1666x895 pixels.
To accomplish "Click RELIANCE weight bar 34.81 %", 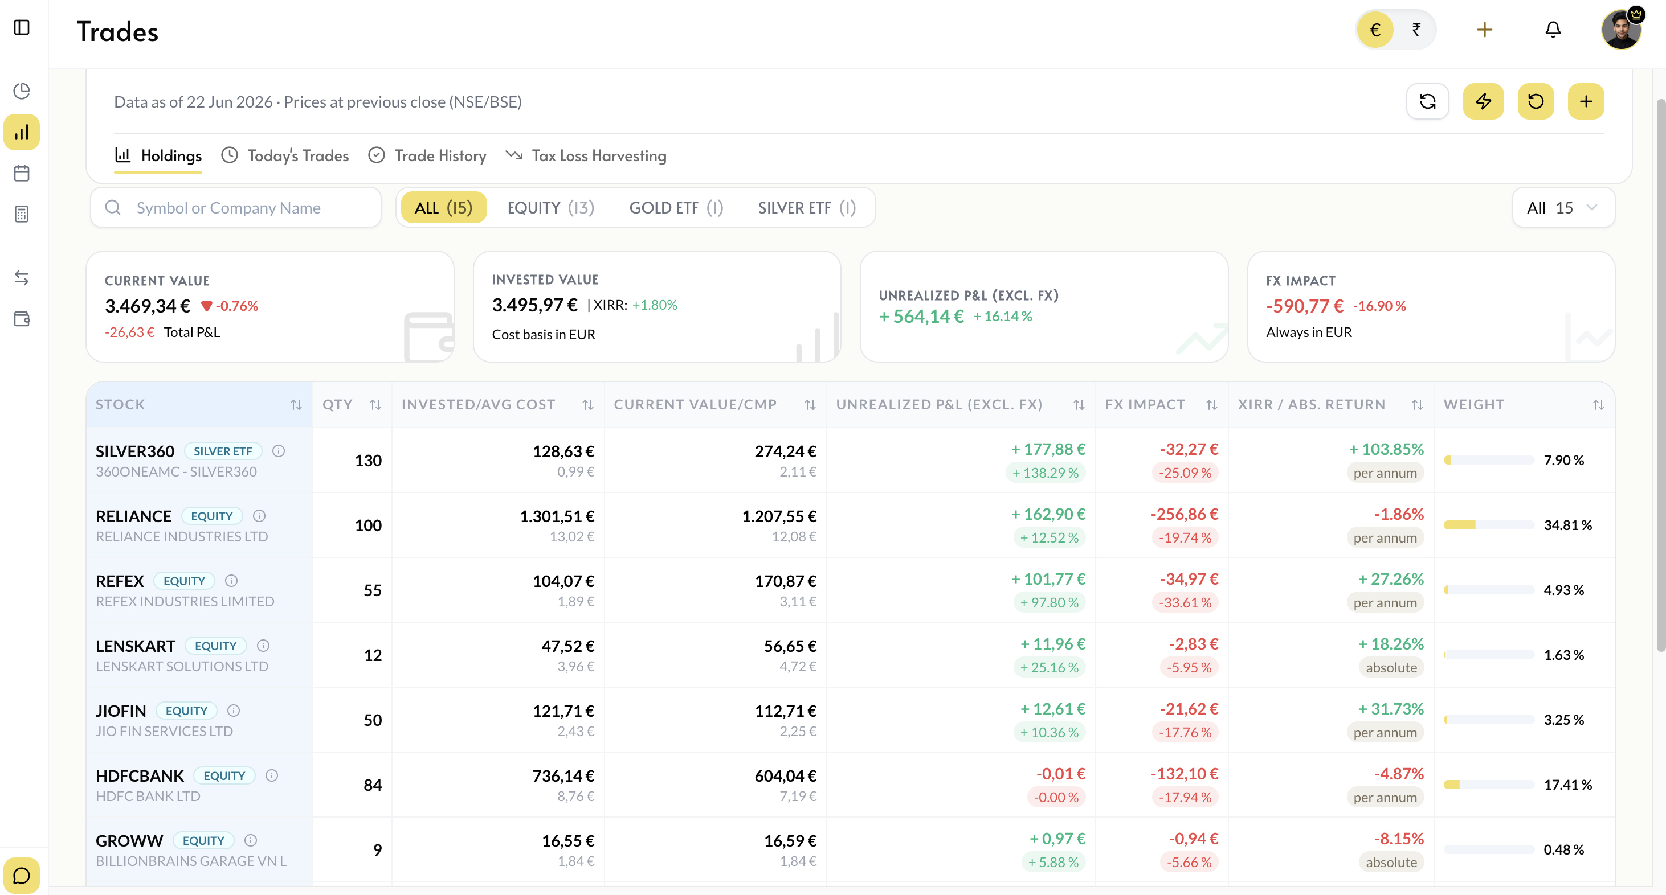I will (x=1489, y=525).
